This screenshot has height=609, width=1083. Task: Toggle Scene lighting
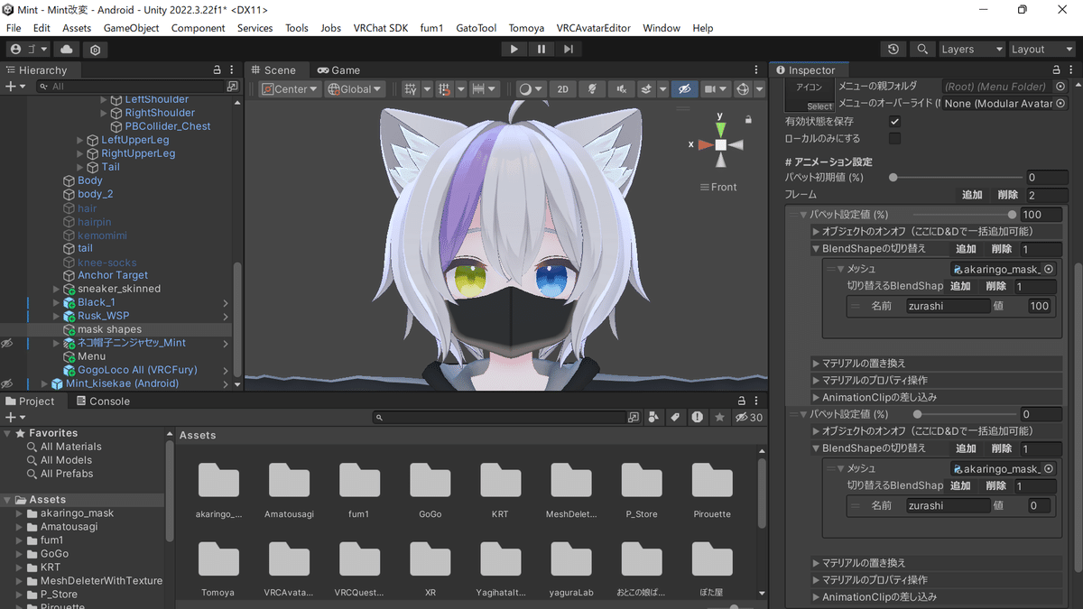pos(591,89)
